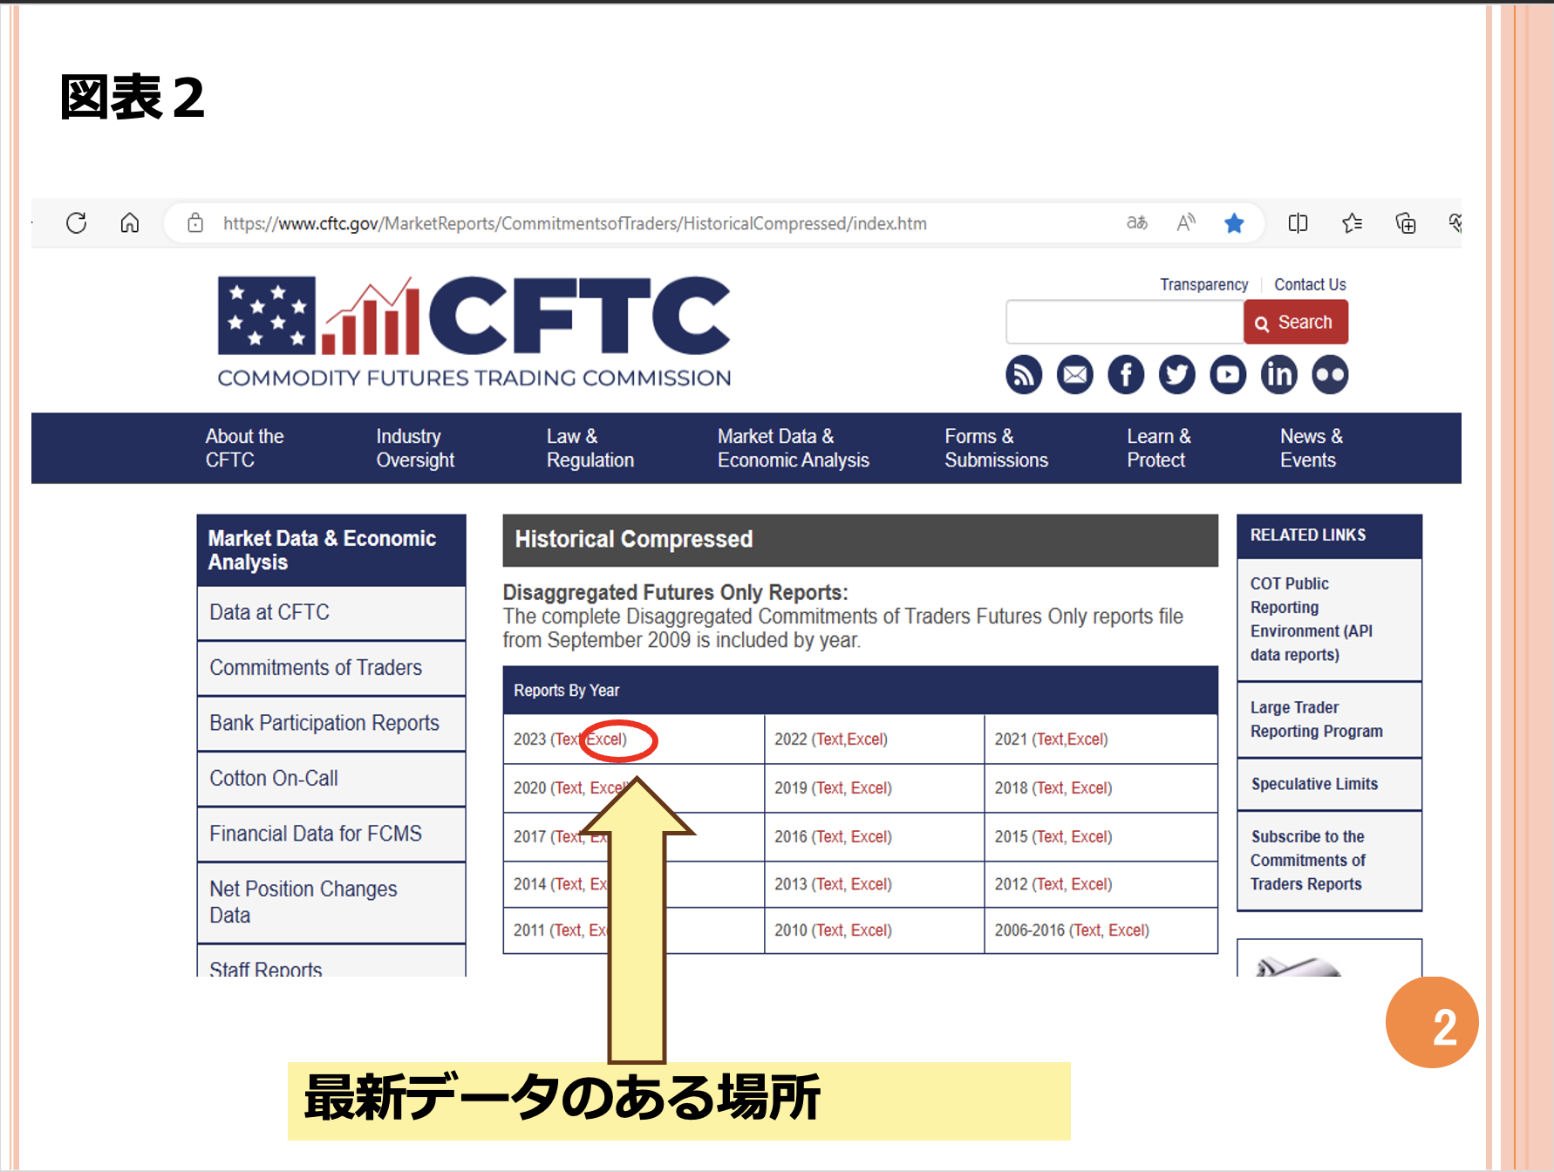Visit CFTC's Facebook page icon

click(1126, 375)
